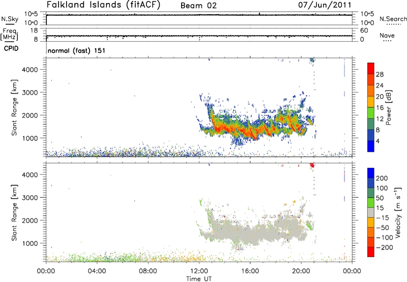Select the '04:00' time tick label
407x282 pixels.
[97, 271]
